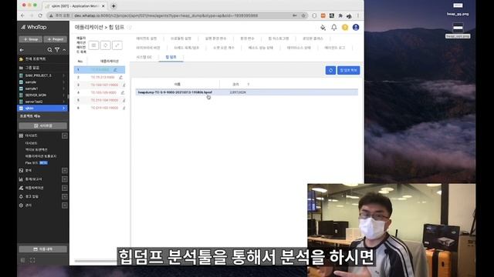Expand the 경고 알림 menu section

[65, 197]
